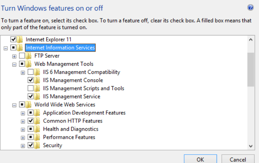Click the Internet Explorer 11 folder icon
This screenshot has height=163, width=259.
tap(20, 39)
